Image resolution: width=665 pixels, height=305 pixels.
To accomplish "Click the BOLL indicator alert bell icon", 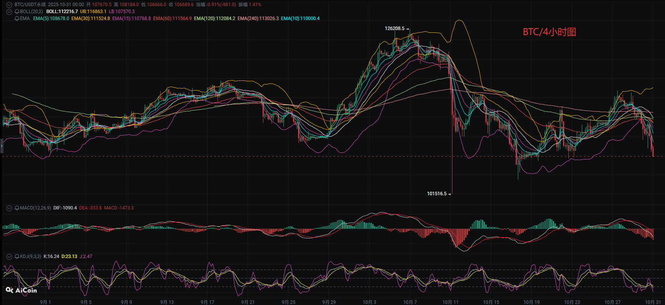I will pyautogui.click(x=17, y=12).
